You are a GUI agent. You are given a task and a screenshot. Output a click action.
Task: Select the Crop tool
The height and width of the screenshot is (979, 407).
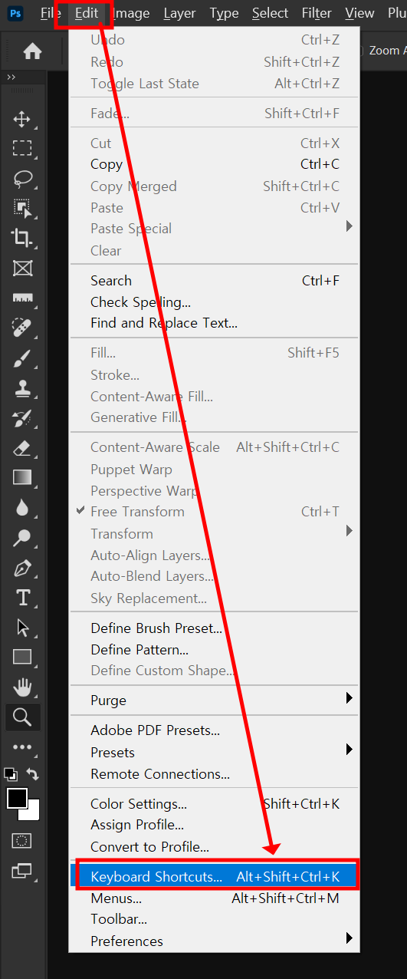pos(22,238)
